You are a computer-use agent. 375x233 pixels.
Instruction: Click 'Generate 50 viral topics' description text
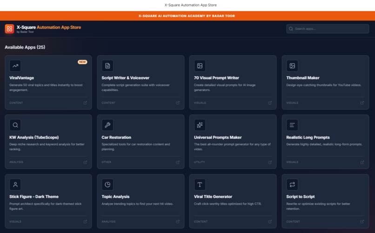click(46, 87)
